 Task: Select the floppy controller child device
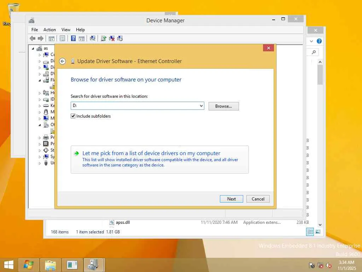tap(52, 86)
